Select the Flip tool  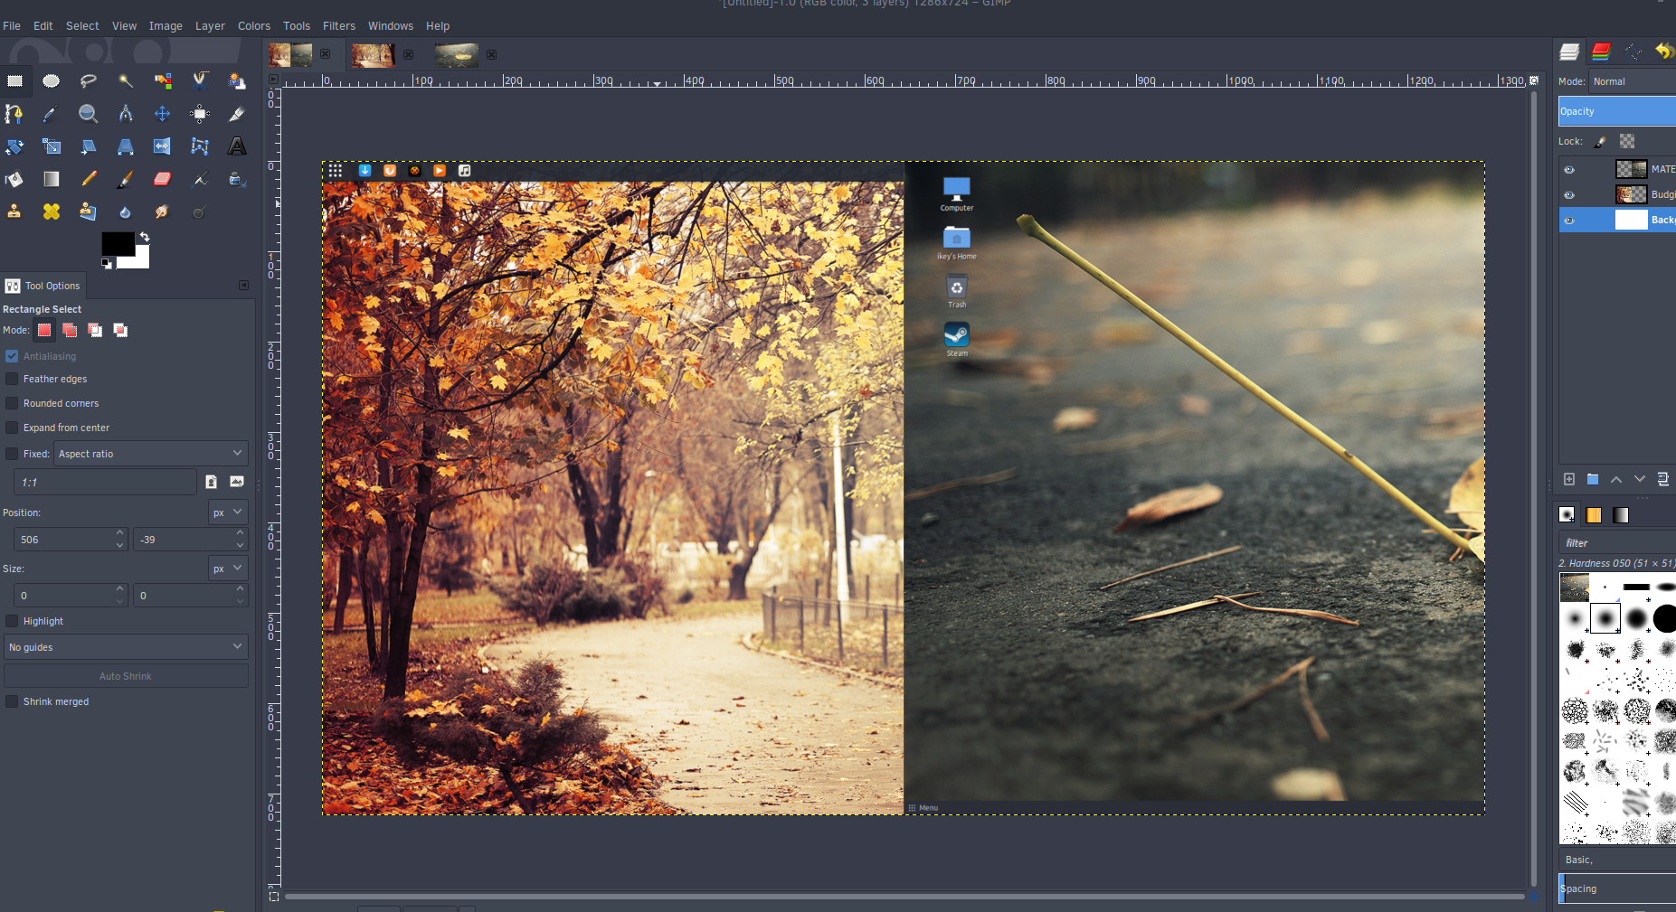163,146
